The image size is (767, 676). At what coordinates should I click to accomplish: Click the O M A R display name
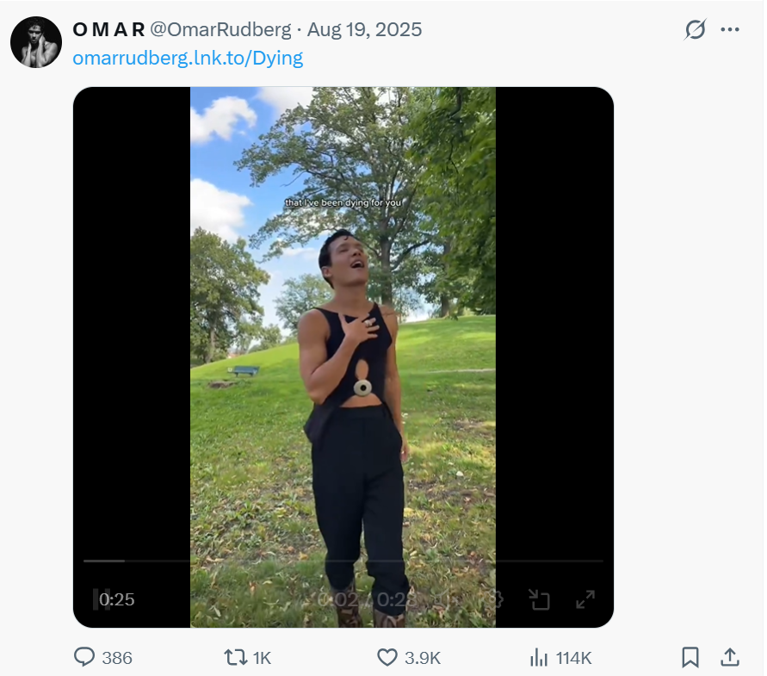(x=108, y=30)
